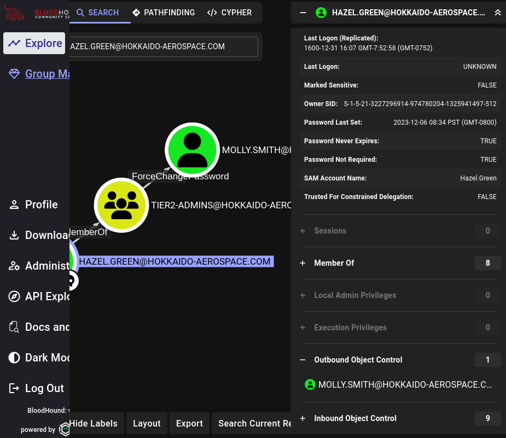Click the Administration user-gear icon

coord(14,266)
